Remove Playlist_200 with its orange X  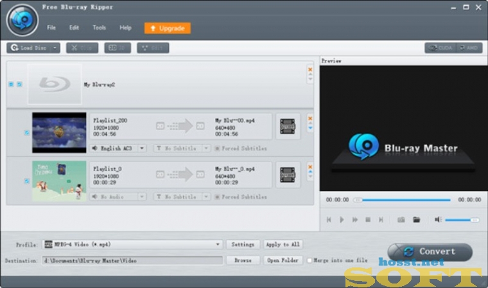coord(310,118)
